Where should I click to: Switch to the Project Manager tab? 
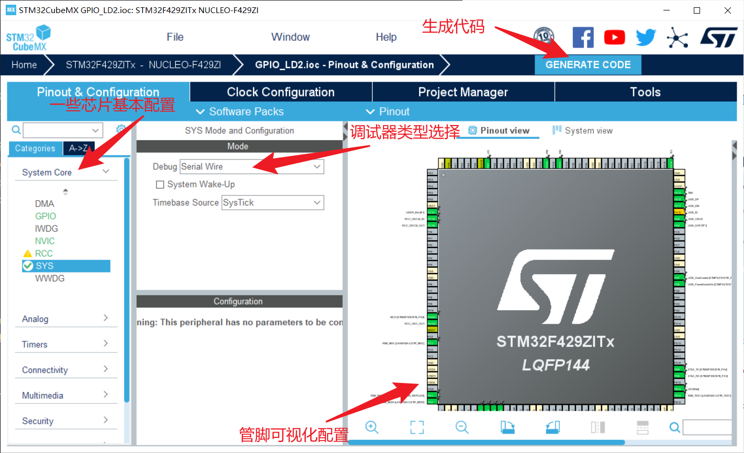(463, 92)
